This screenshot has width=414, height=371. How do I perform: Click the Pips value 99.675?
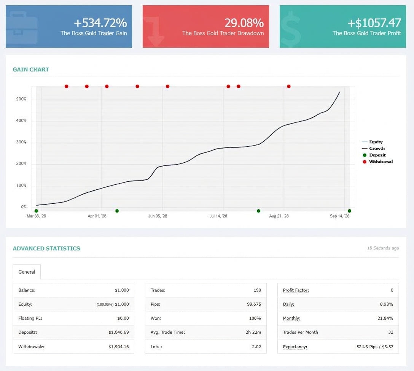pyautogui.click(x=254, y=304)
